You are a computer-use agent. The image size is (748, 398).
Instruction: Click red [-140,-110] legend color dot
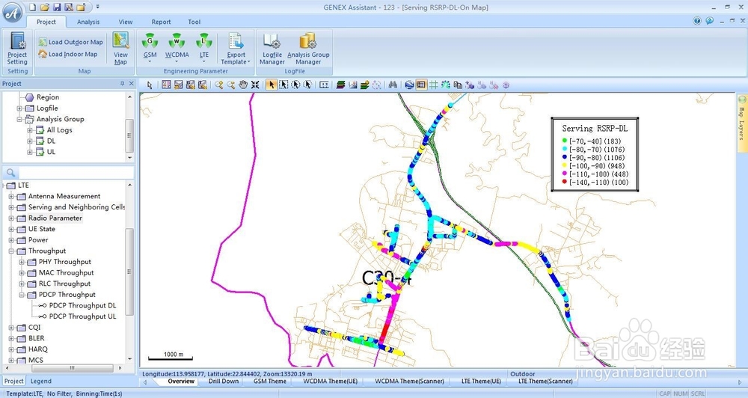[x=564, y=182]
